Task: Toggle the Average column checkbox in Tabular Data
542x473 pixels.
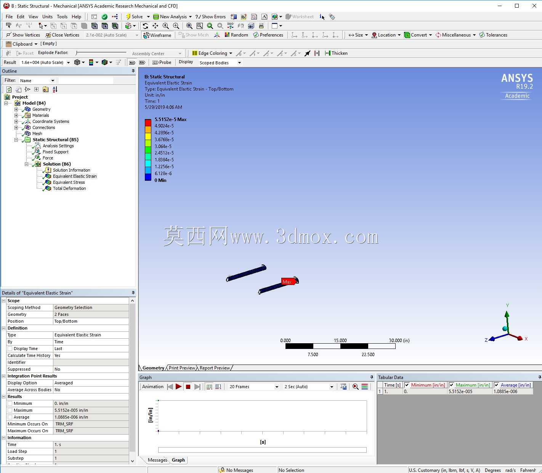Action: coord(496,385)
